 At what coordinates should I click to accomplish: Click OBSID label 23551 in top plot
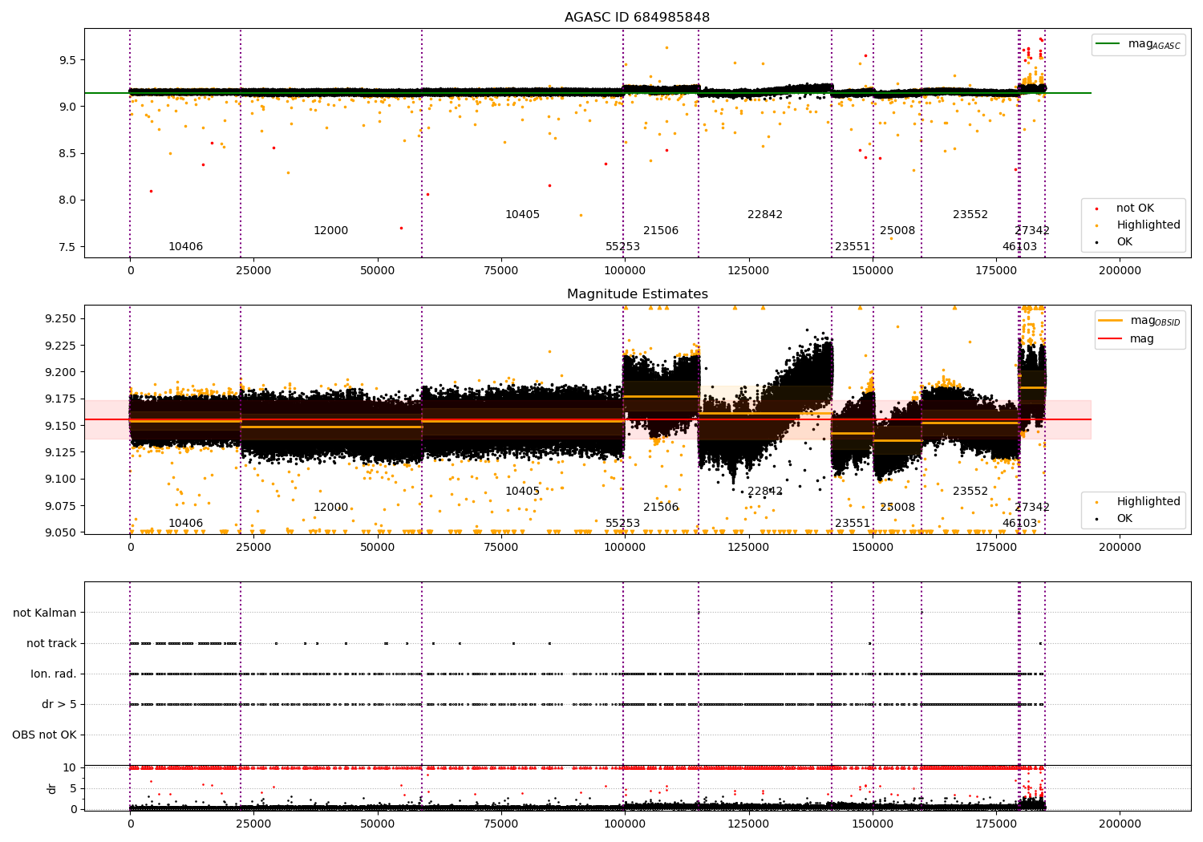pos(853,247)
